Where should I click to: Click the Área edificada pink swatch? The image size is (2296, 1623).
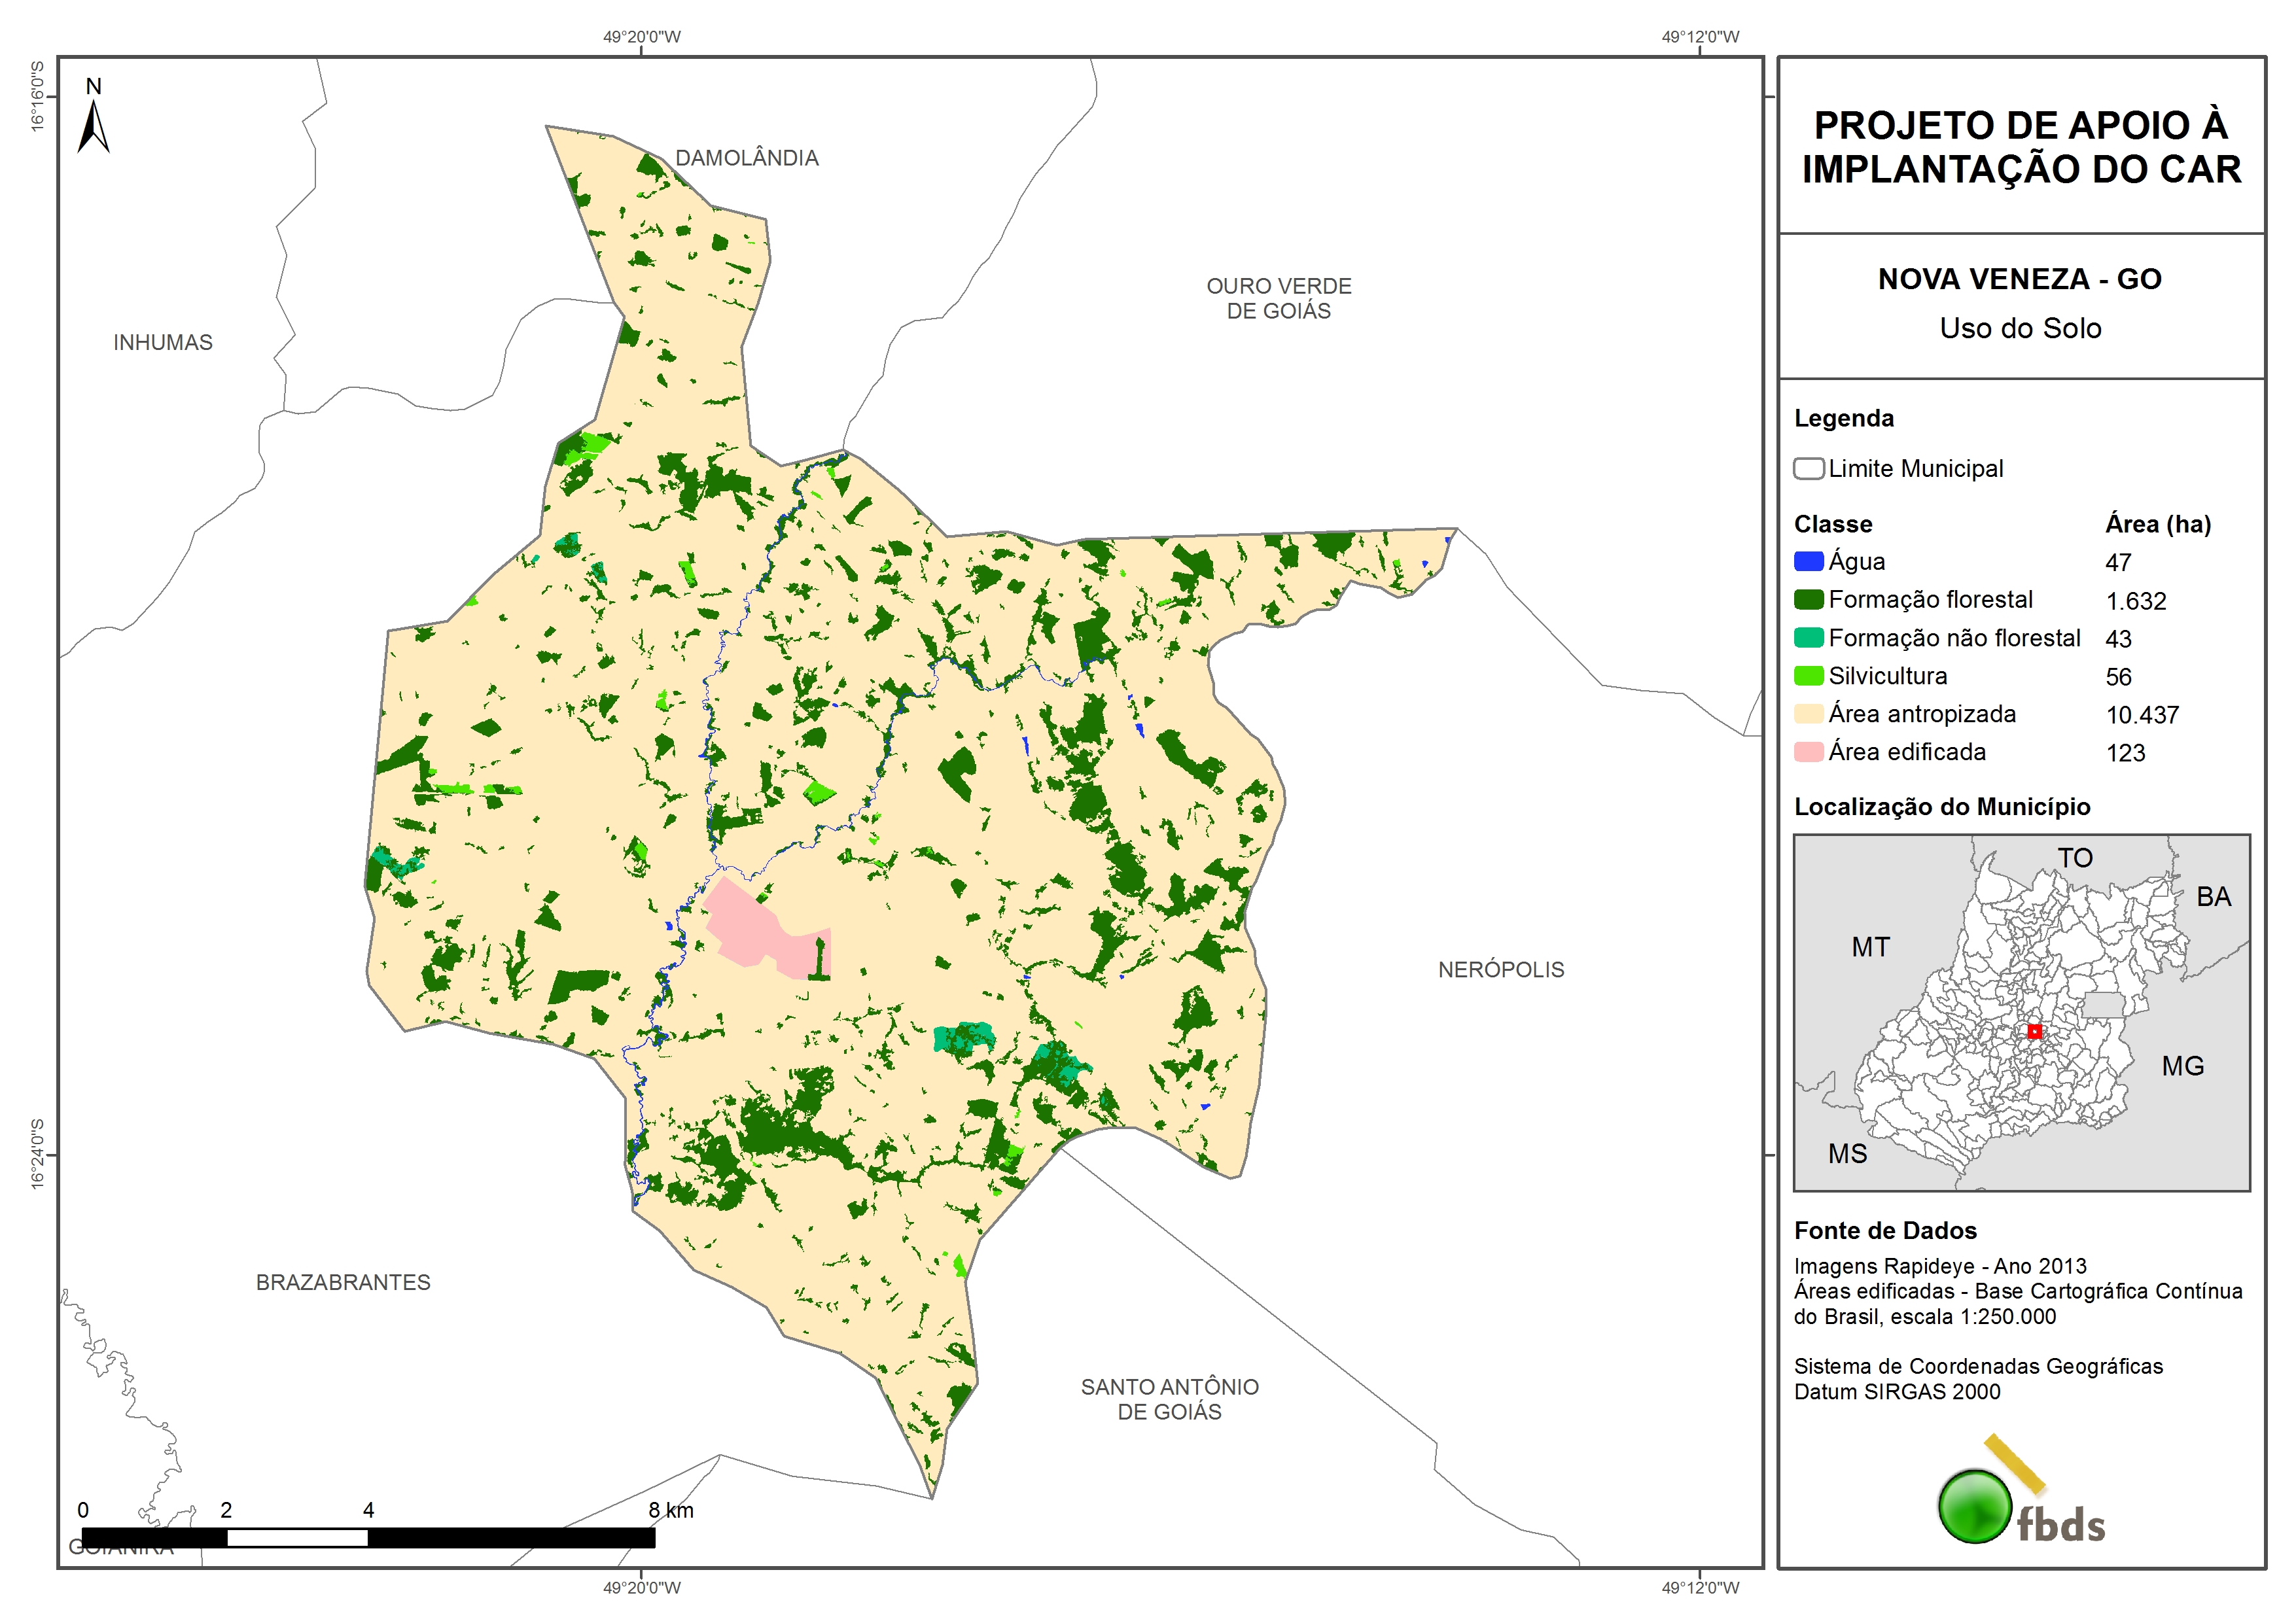[x=1808, y=752]
